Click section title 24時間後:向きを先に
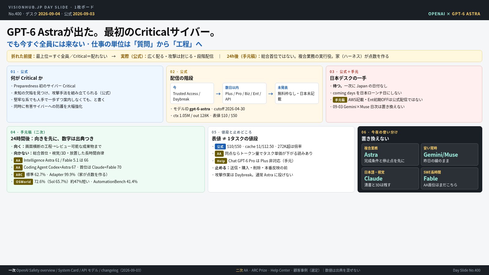Viewport: 489px width, 275px height. (52, 139)
